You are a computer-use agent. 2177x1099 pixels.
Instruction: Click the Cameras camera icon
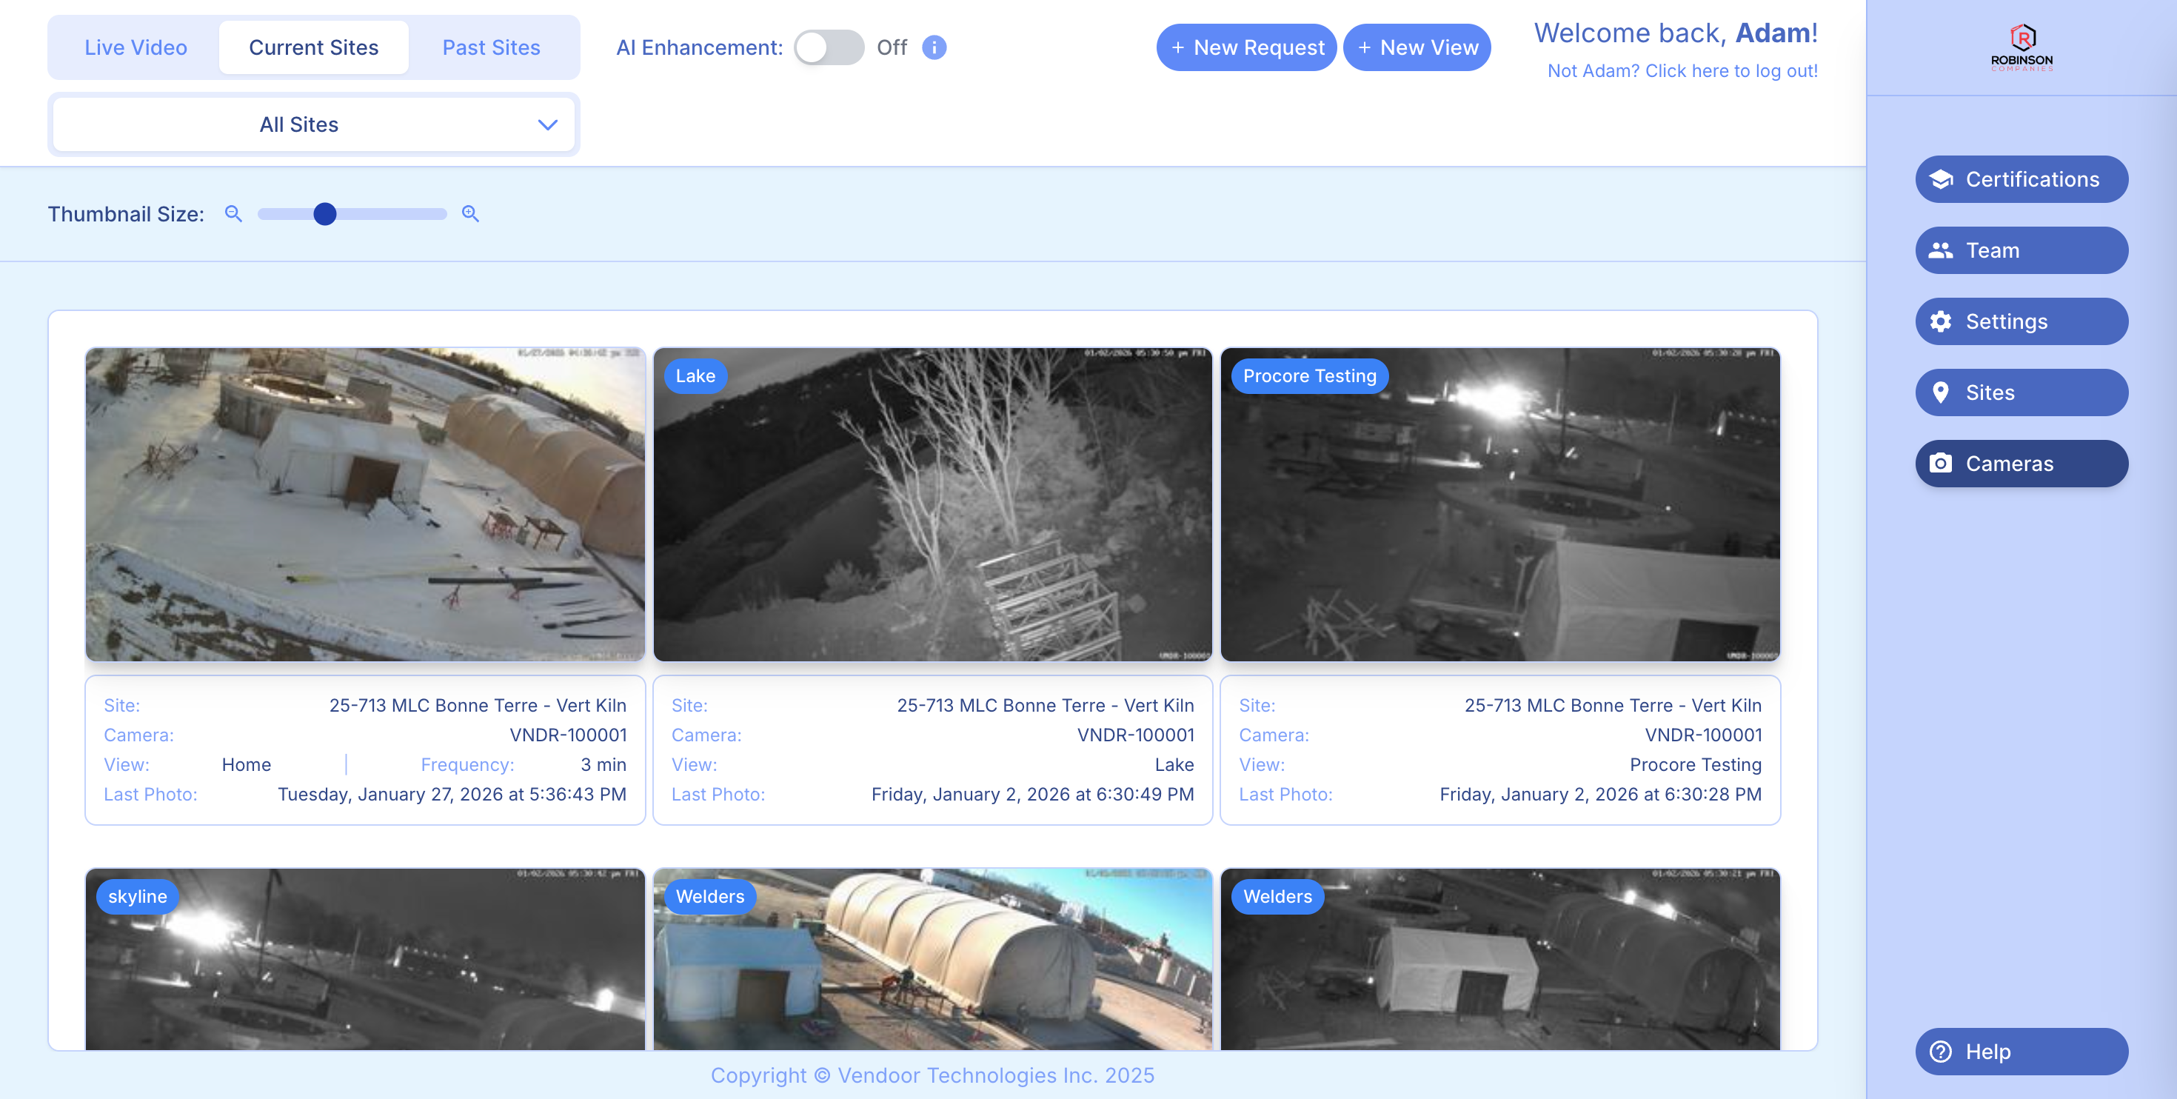[1942, 464]
